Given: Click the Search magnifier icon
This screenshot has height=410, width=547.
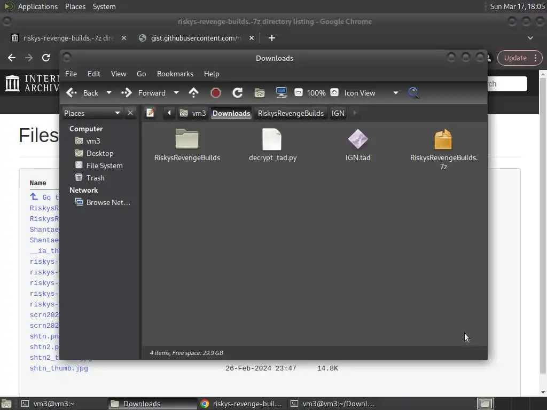Looking at the screenshot, I should point(413,93).
